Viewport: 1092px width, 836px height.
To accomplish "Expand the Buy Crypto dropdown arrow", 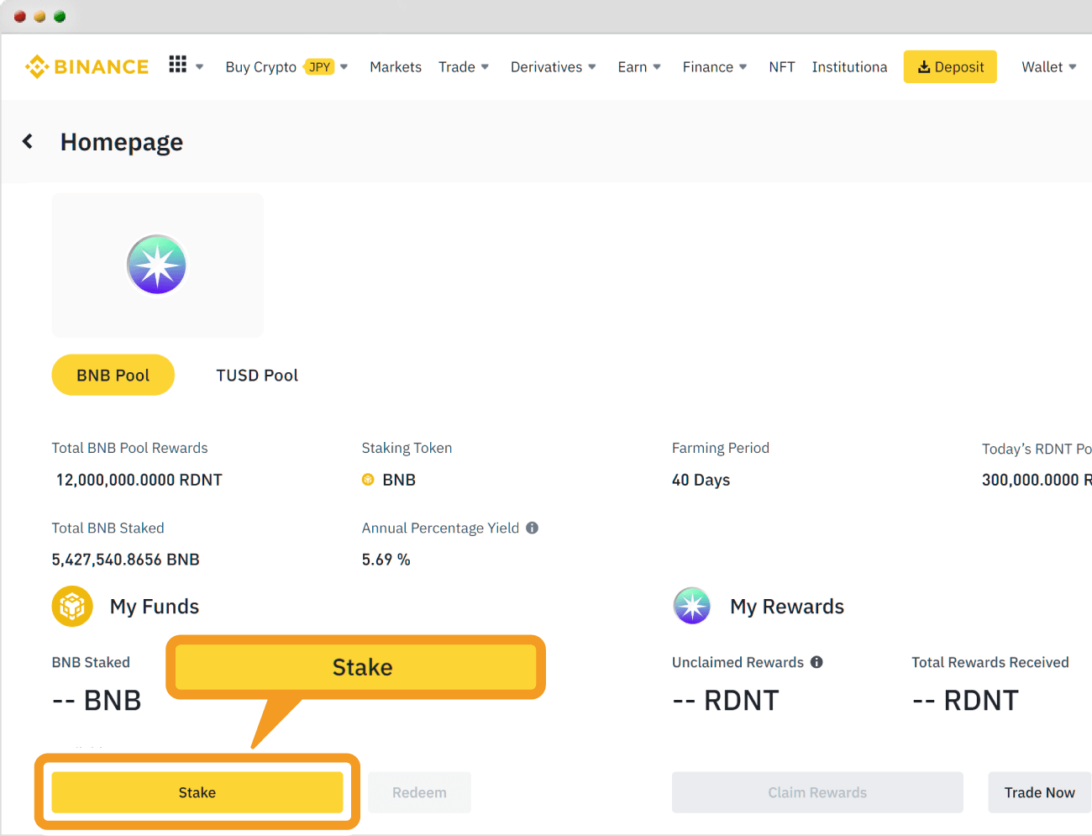I will [x=344, y=67].
